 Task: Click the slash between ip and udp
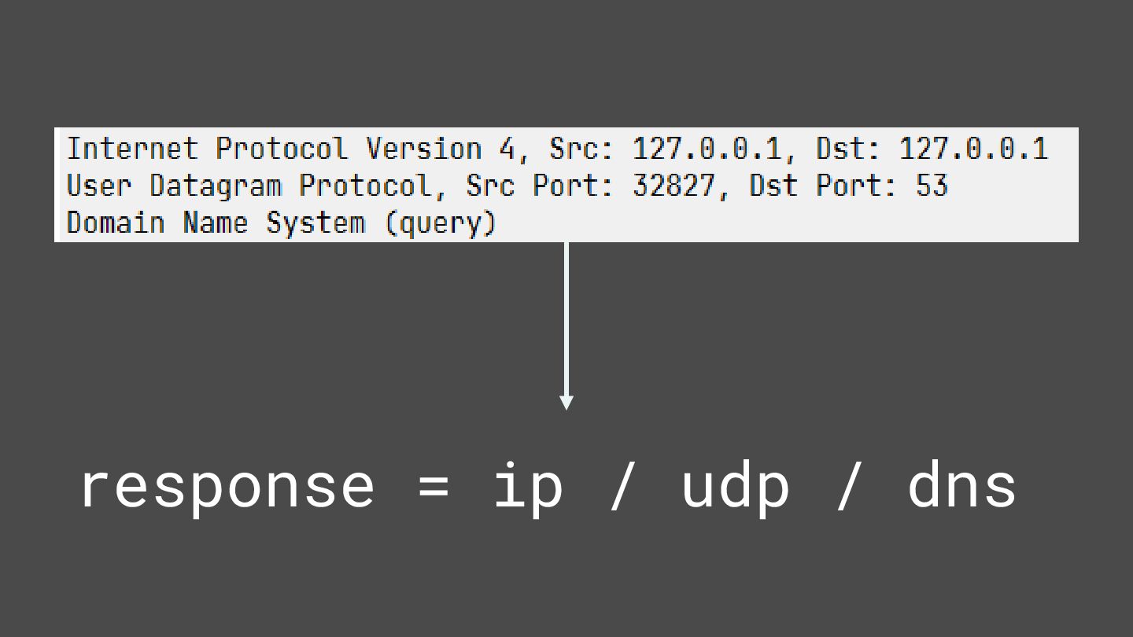tap(622, 486)
